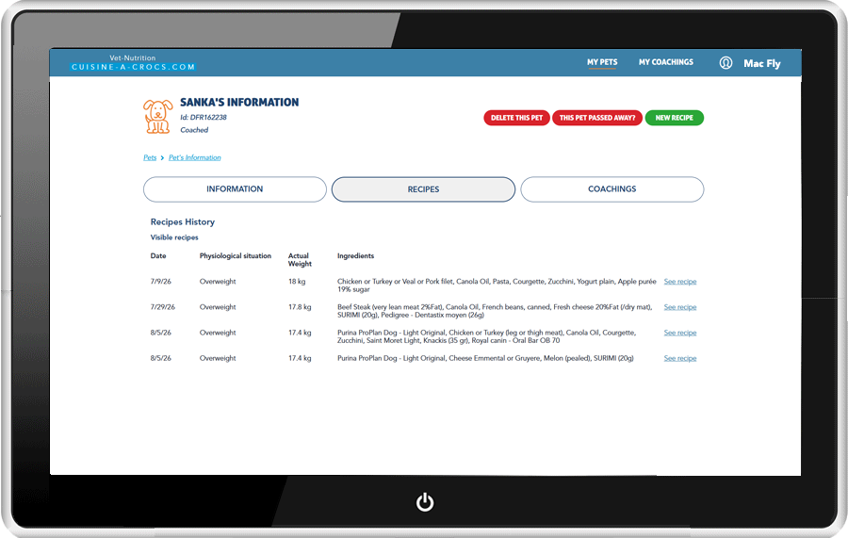The height and width of the screenshot is (538, 848).
Task: Open the Cuisine-a-crocs.com Vet-Nutrition logo
Action: tap(133, 63)
